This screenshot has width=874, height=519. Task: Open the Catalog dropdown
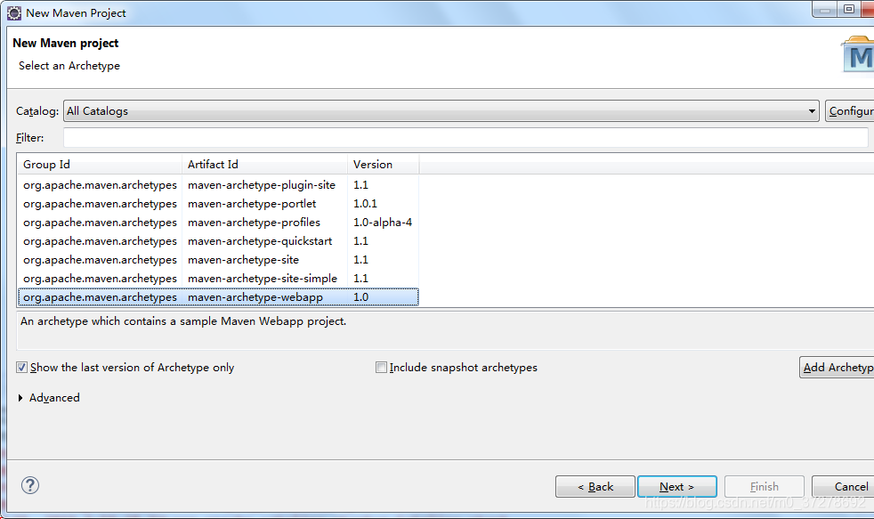coord(441,111)
